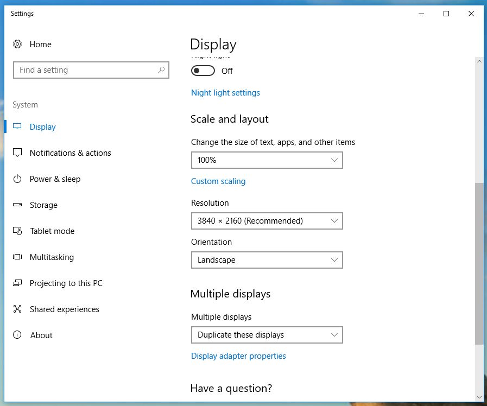Image resolution: width=487 pixels, height=406 pixels.
Task: Toggle the Night light switch
Action: [x=203, y=71]
